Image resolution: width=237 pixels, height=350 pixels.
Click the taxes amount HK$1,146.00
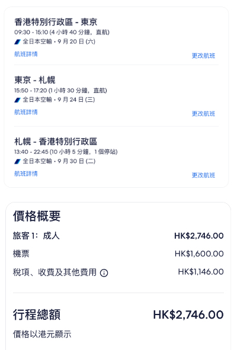[x=201, y=272]
